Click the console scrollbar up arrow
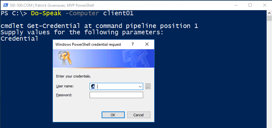The height and width of the screenshot is (128, 272). pos(269,13)
